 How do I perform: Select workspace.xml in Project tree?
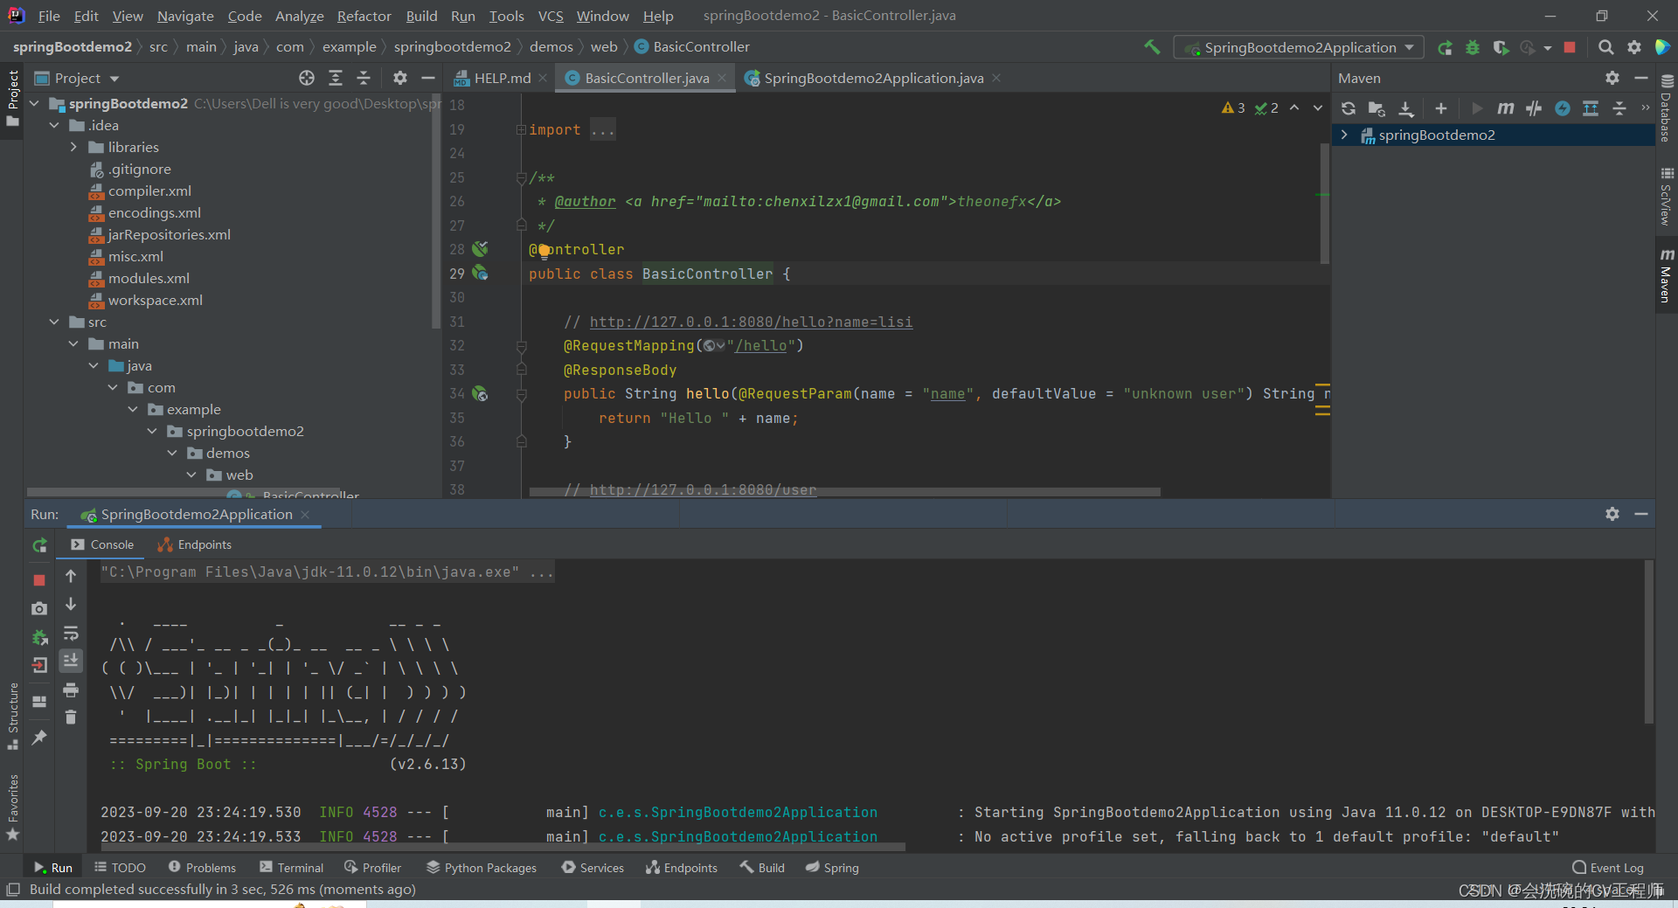155,300
